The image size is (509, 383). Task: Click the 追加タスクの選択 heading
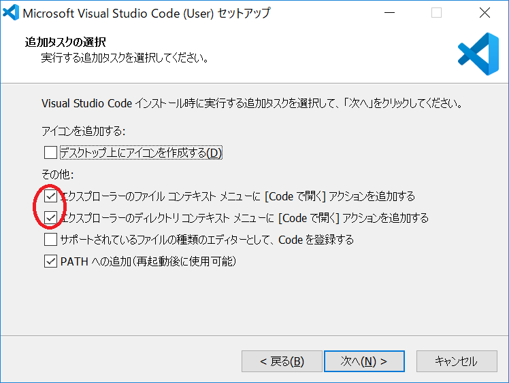click(65, 42)
